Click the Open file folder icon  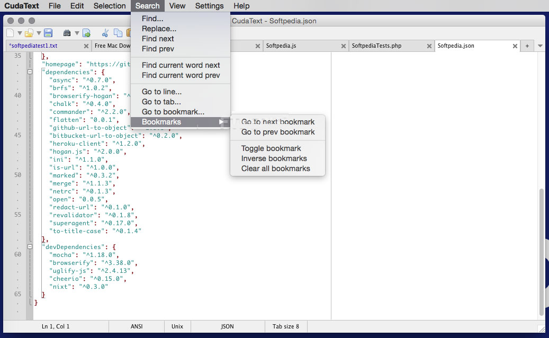pos(30,33)
